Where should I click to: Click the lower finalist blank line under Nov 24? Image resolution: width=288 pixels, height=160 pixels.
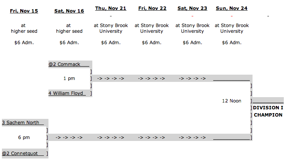tap(232, 139)
